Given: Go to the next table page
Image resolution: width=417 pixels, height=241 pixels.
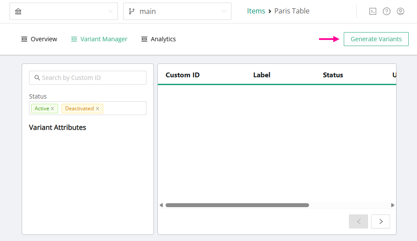Looking at the screenshot, I should click(x=381, y=221).
